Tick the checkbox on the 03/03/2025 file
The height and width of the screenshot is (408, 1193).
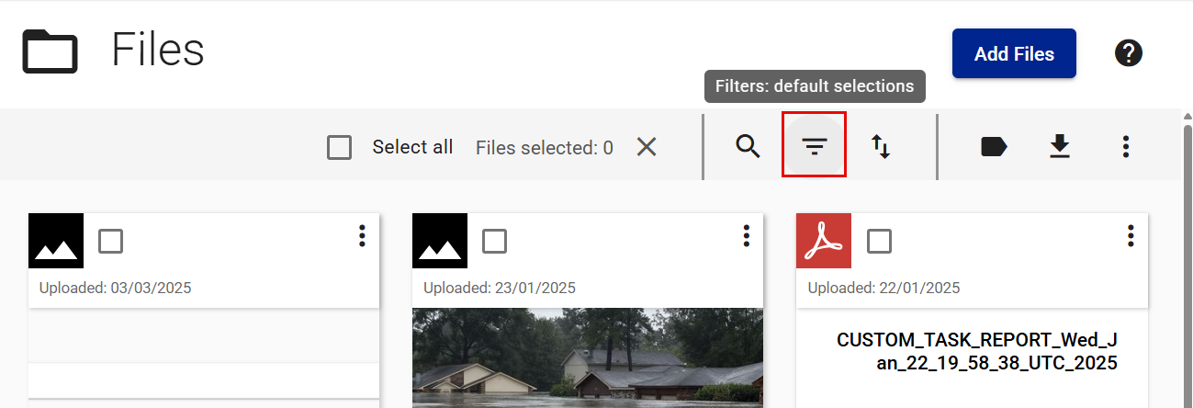(111, 241)
